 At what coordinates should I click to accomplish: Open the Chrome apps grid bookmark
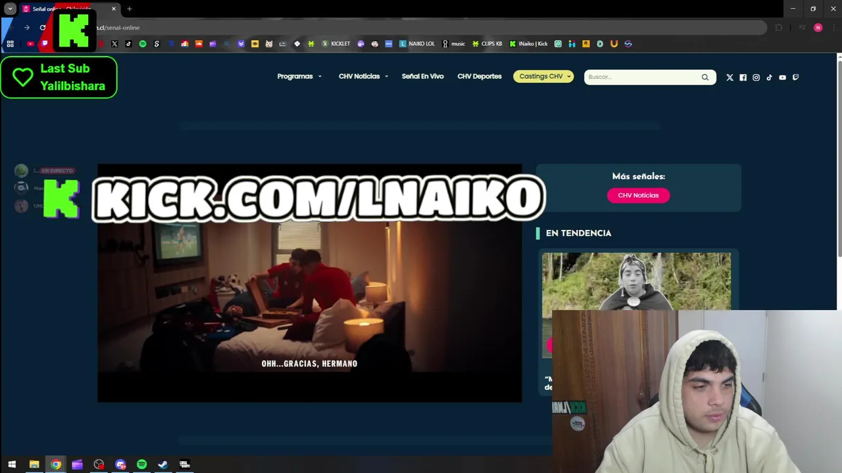click(10, 44)
